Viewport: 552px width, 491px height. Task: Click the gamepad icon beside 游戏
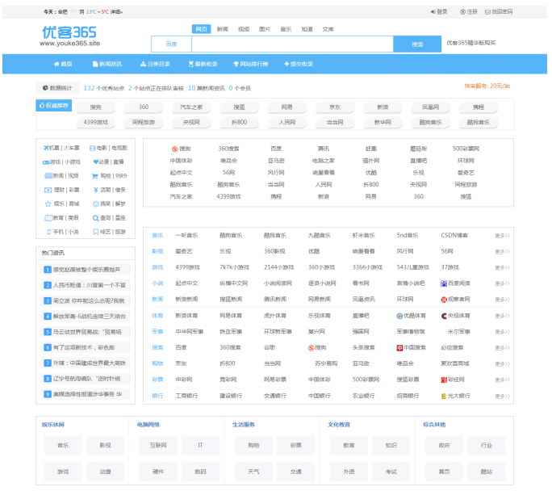click(x=45, y=162)
